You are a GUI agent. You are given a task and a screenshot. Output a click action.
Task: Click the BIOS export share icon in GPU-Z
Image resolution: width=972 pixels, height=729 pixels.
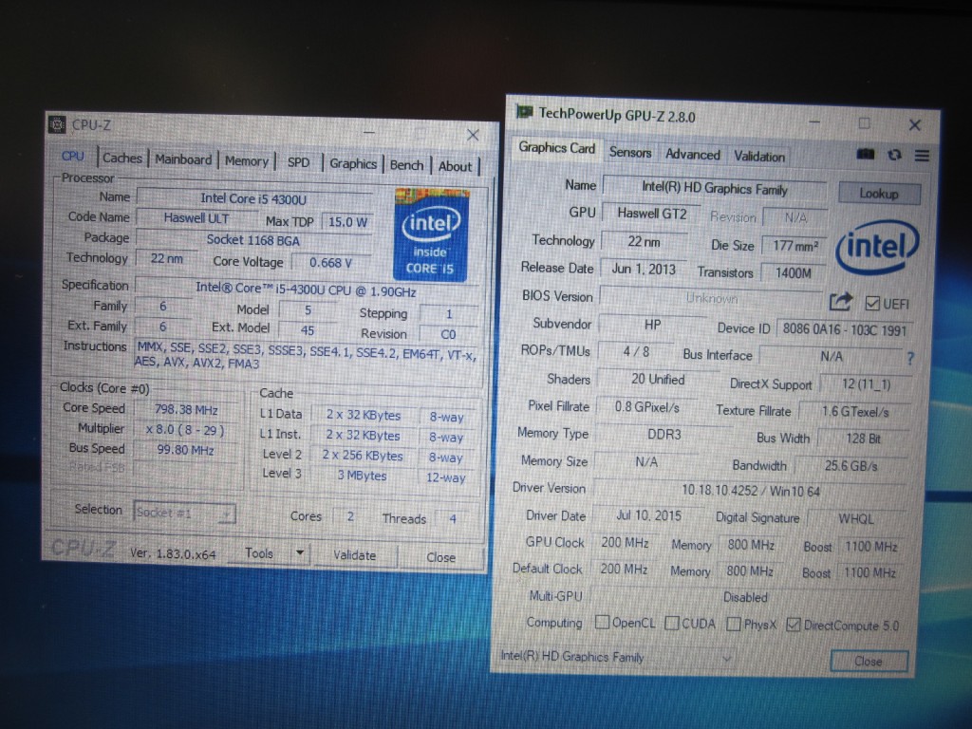pyautogui.click(x=841, y=302)
